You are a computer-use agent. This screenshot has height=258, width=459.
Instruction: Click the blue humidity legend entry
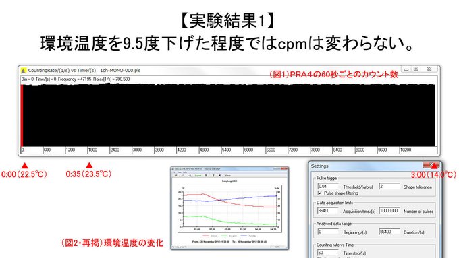pyautogui.click(x=248, y=236)
